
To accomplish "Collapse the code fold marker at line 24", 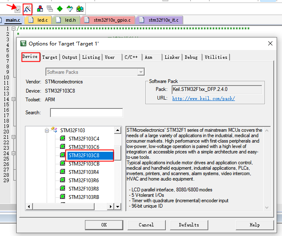I will (x=13, y=153).
